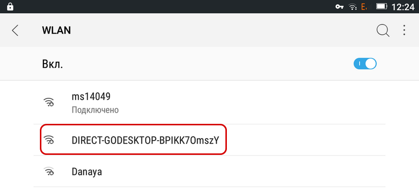
Task: Select the DIRECT-GODESKTOP-BPIKK7OmszY network
Action: pos(209,140)
